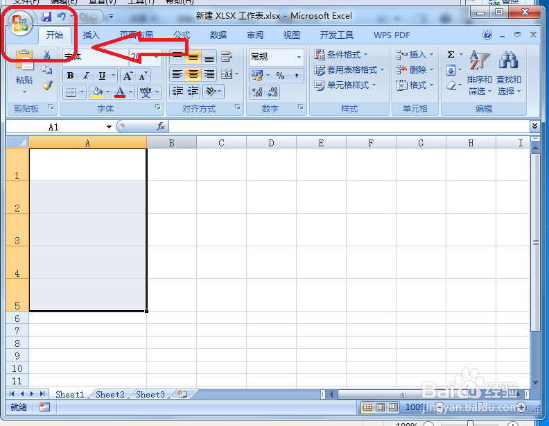Open Insert cells (插入) dropdown
Screen dimensions: 549x426
(x=415, y=55)
